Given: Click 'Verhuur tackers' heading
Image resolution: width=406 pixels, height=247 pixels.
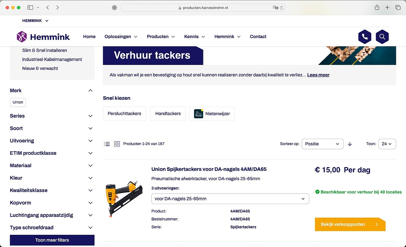Looking at the screenshot, I should tap(152, 55).
